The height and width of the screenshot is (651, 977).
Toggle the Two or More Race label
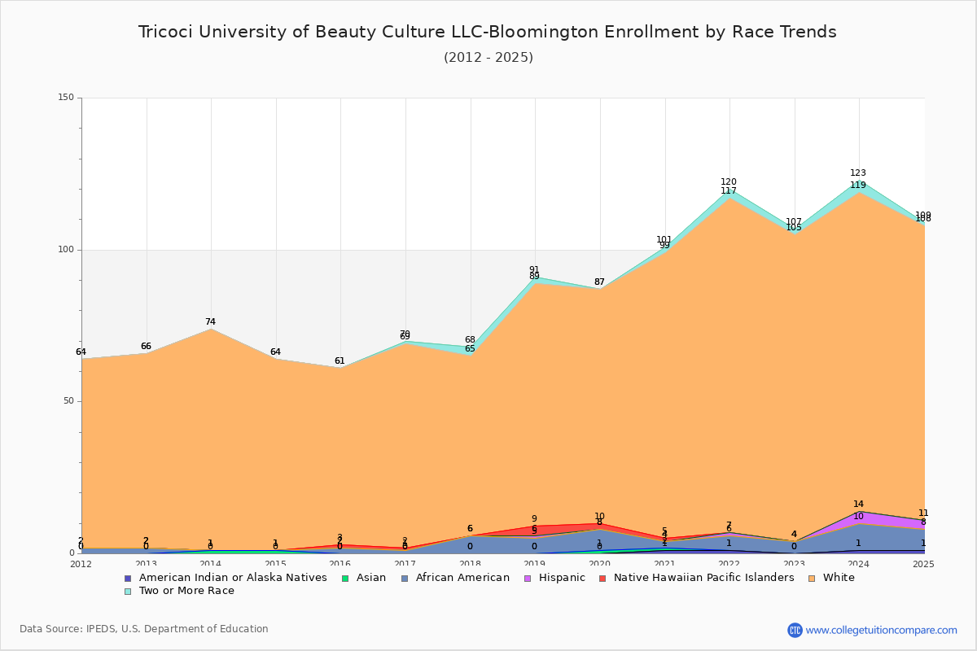pos(186,591)
